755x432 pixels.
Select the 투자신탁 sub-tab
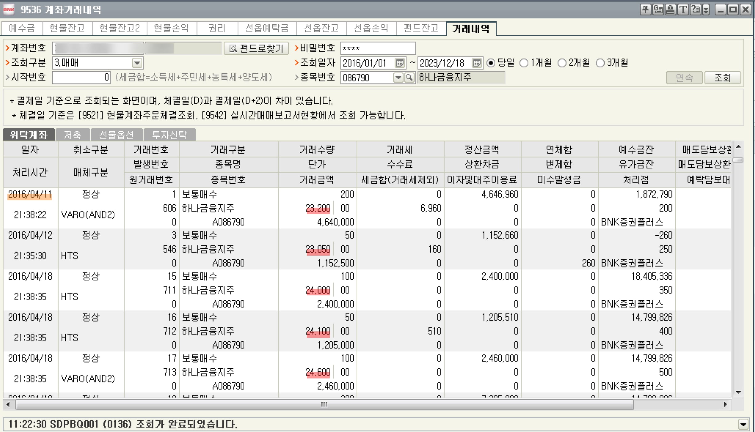tap(169, 135)
